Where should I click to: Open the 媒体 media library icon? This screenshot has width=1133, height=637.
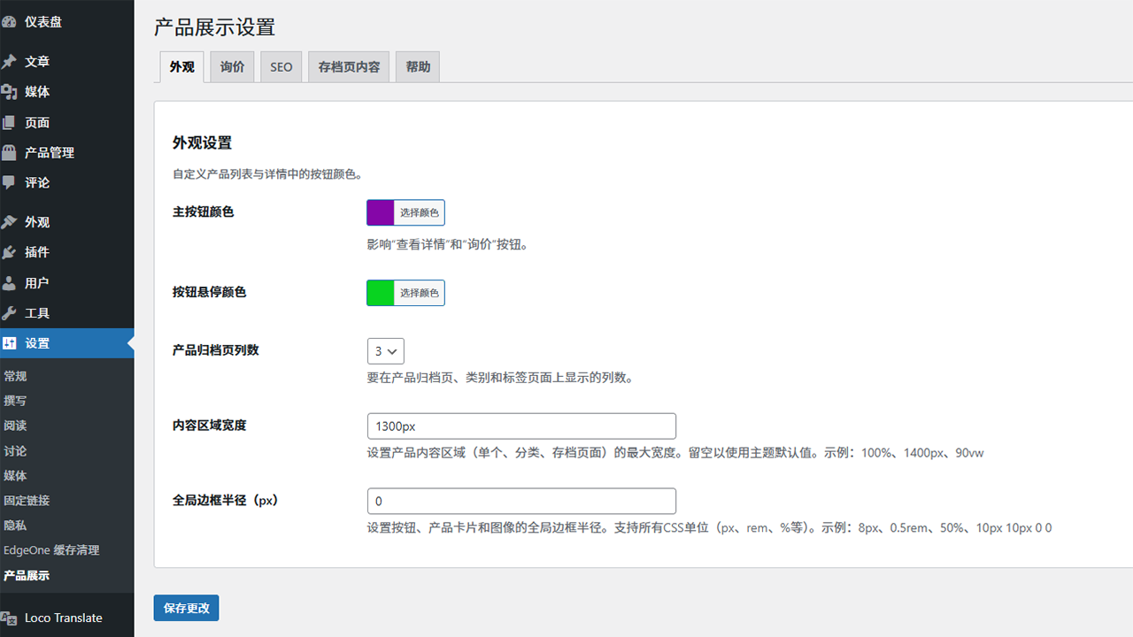click(x=9, y=92)
